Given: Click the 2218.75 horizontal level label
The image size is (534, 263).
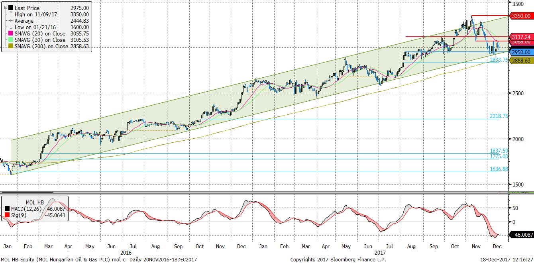Looking at the screenshot, I should (x=499, y=116).
